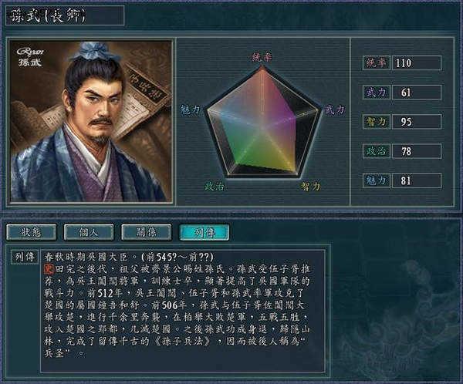Select the 政治 stat field showing 78
The height and width of the screenshot is (384, 463).
(x=417, y=151)
